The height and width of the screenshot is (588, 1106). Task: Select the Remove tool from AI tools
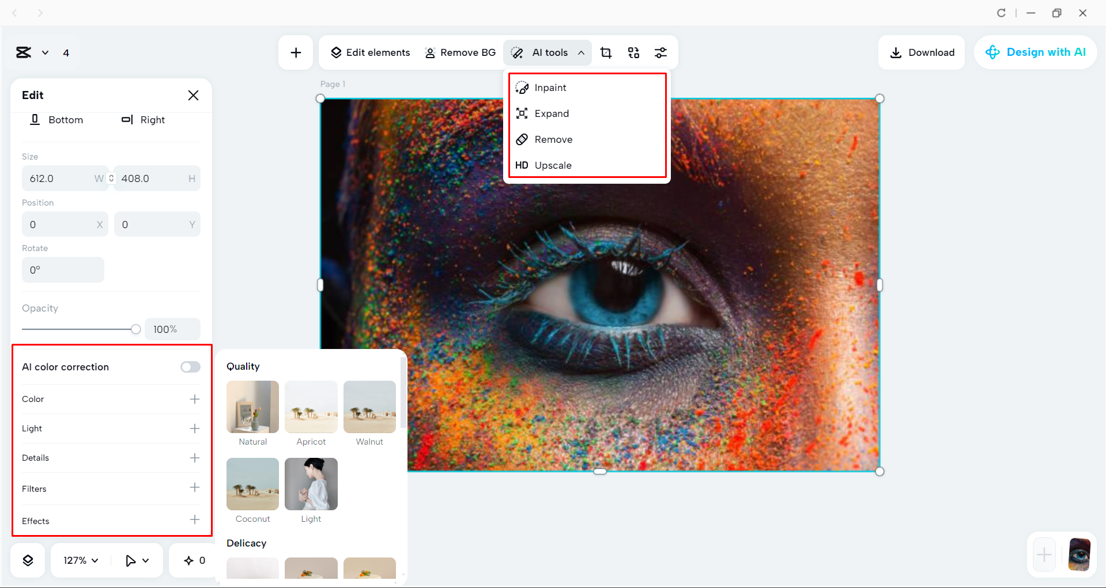pyautogui.click(x=553, y=139)
